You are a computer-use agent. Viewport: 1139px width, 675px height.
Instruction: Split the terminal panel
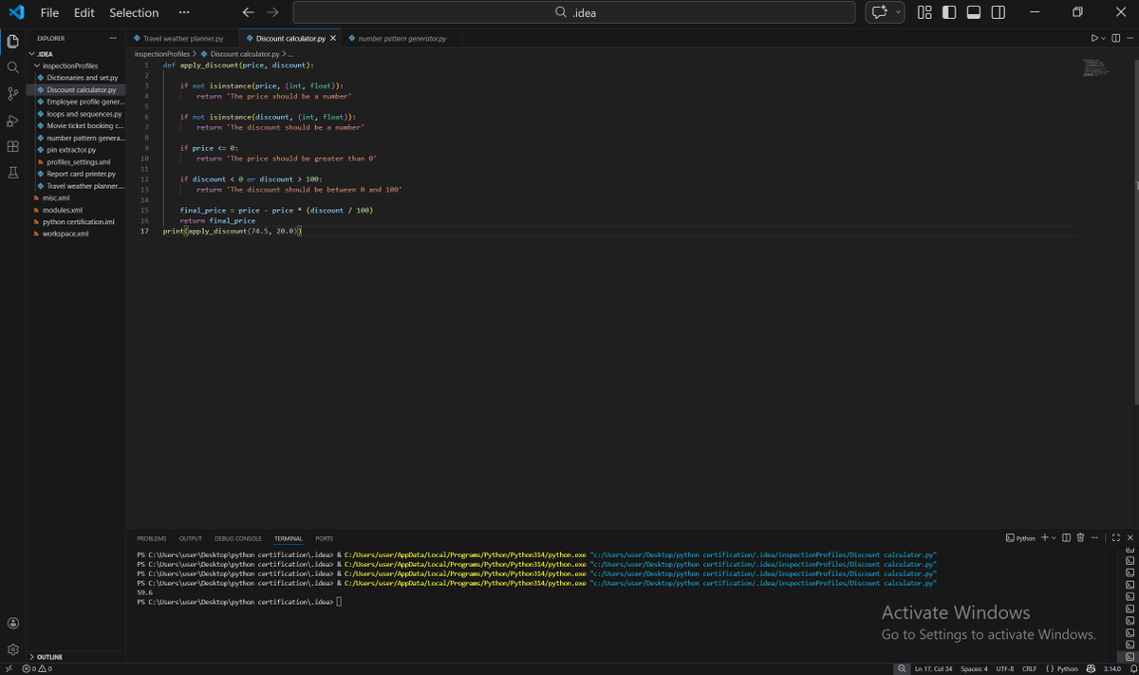click(x=1067, y=538)
